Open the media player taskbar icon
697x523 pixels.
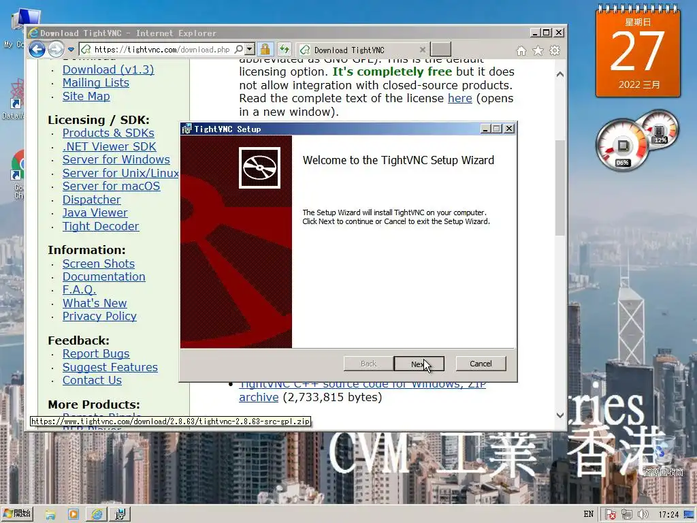coord(73,515)
